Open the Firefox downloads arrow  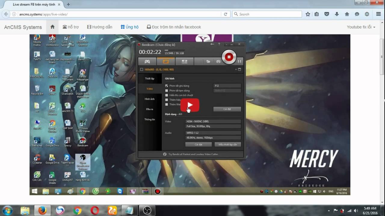tap(337, 14)
